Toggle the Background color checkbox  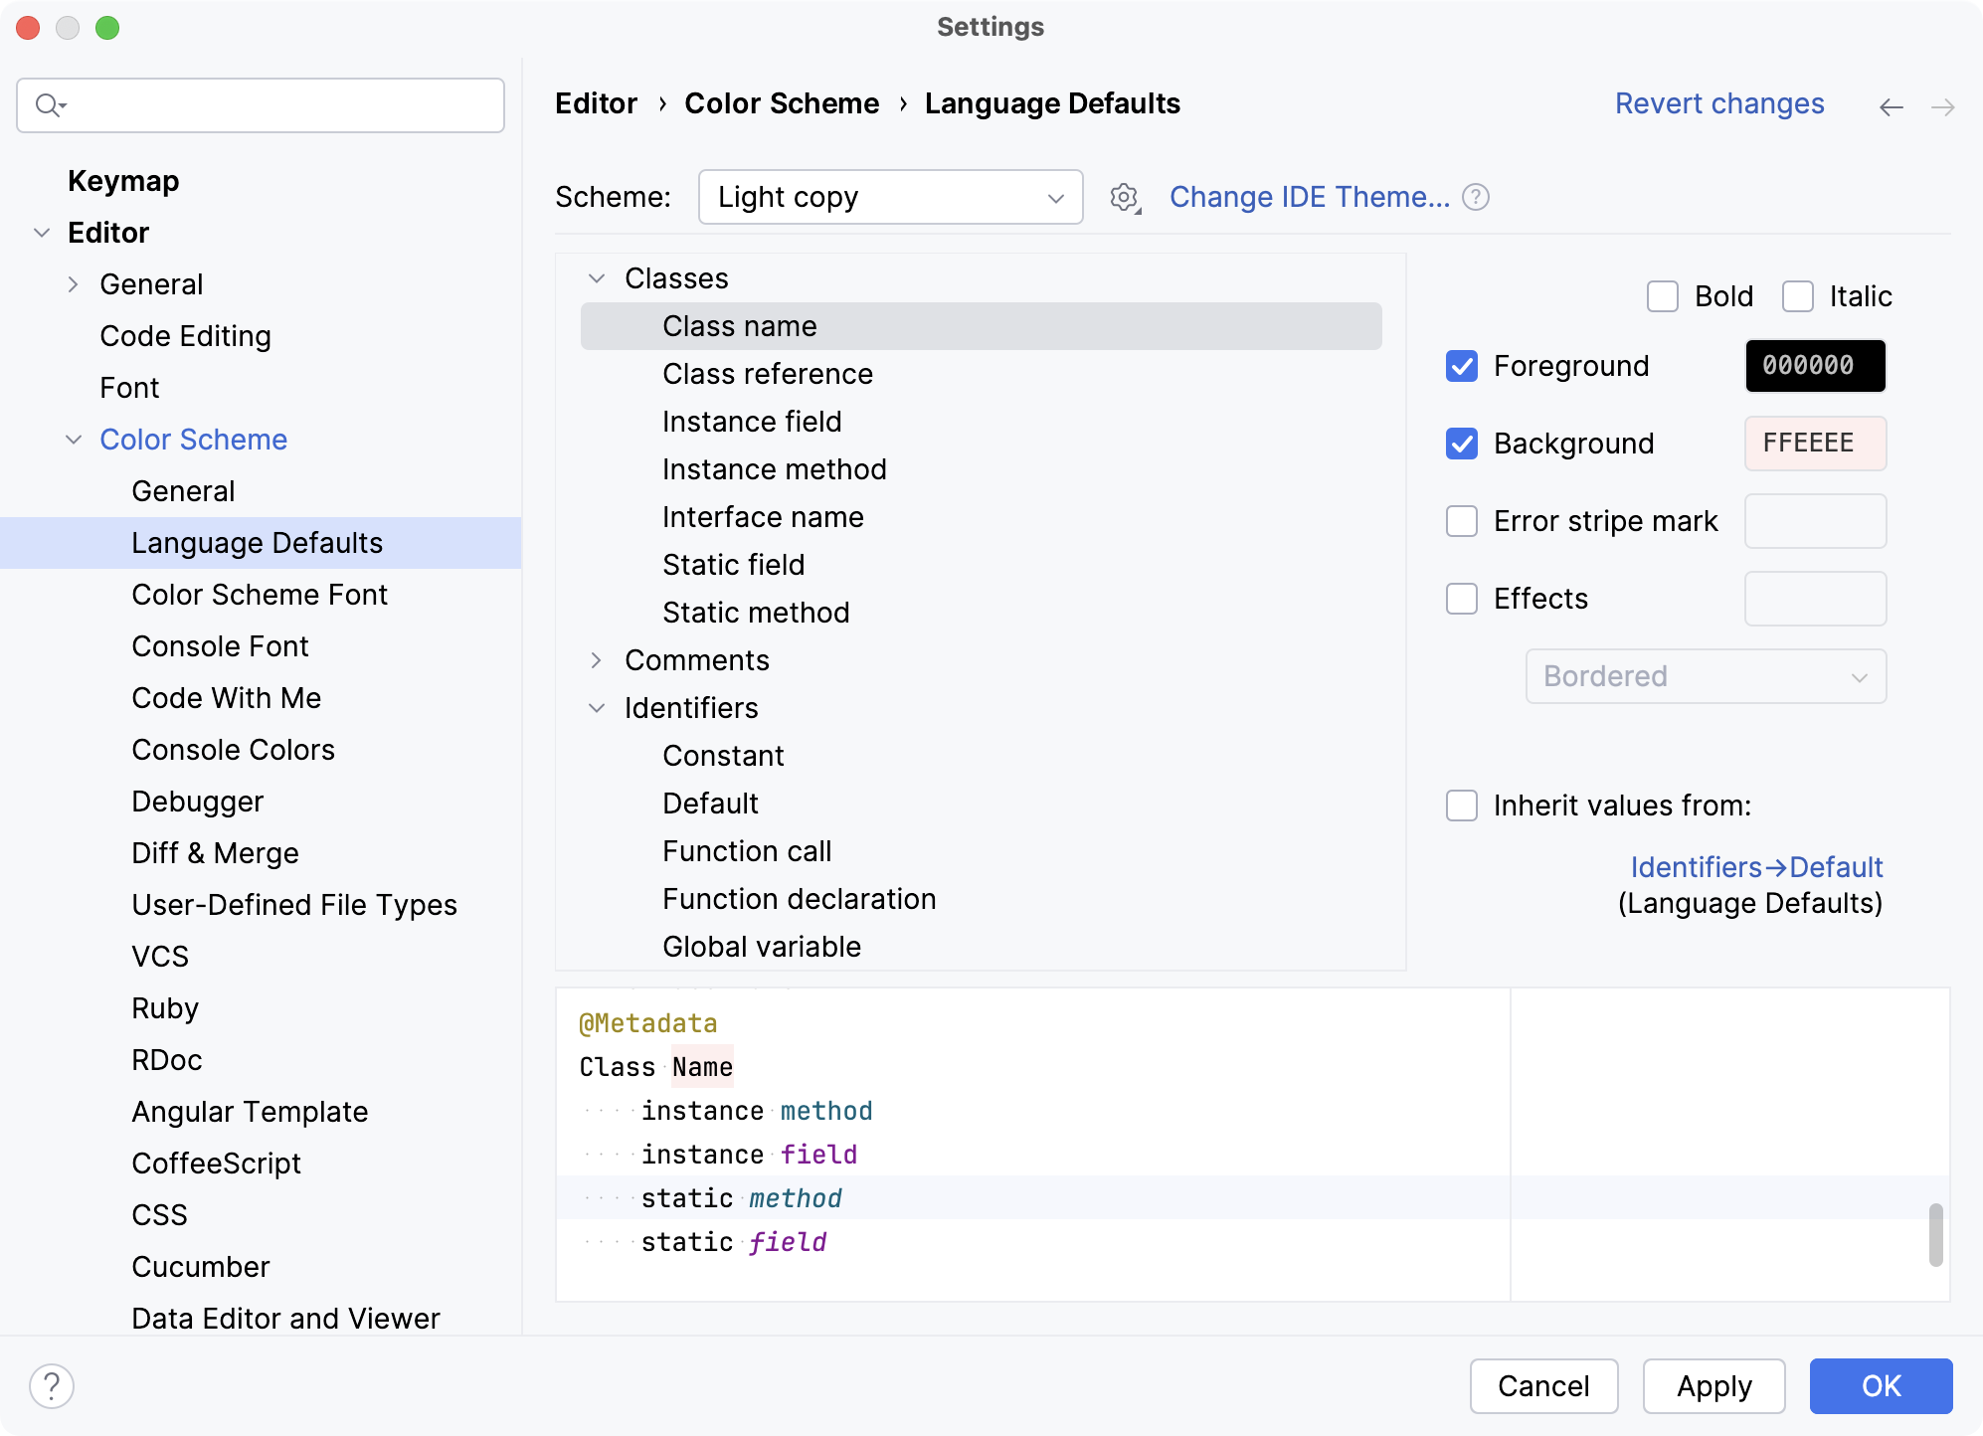coord(1463,444)
